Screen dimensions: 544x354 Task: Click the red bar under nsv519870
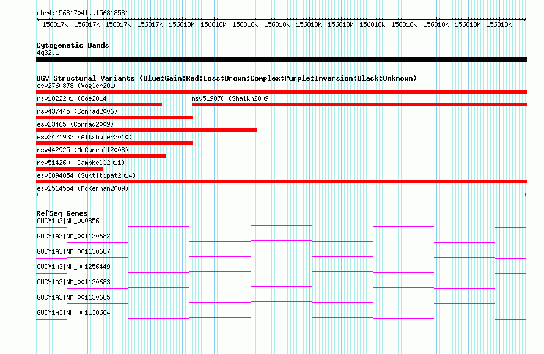[x=359, y=105]
